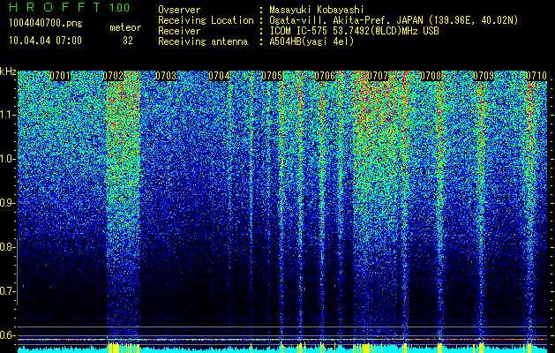Click the 0.7 frequency axis label
Screen dimensions: 555x353
[7, 291]
